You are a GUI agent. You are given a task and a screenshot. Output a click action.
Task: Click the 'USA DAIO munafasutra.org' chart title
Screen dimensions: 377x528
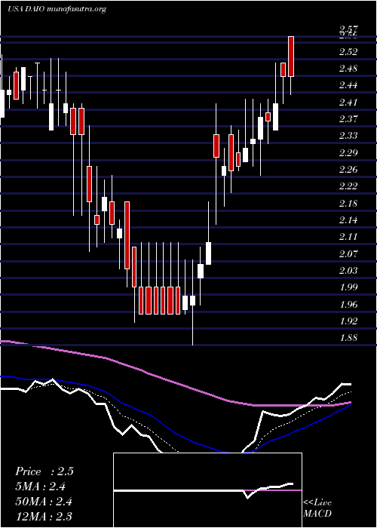[x=57, y=9]
